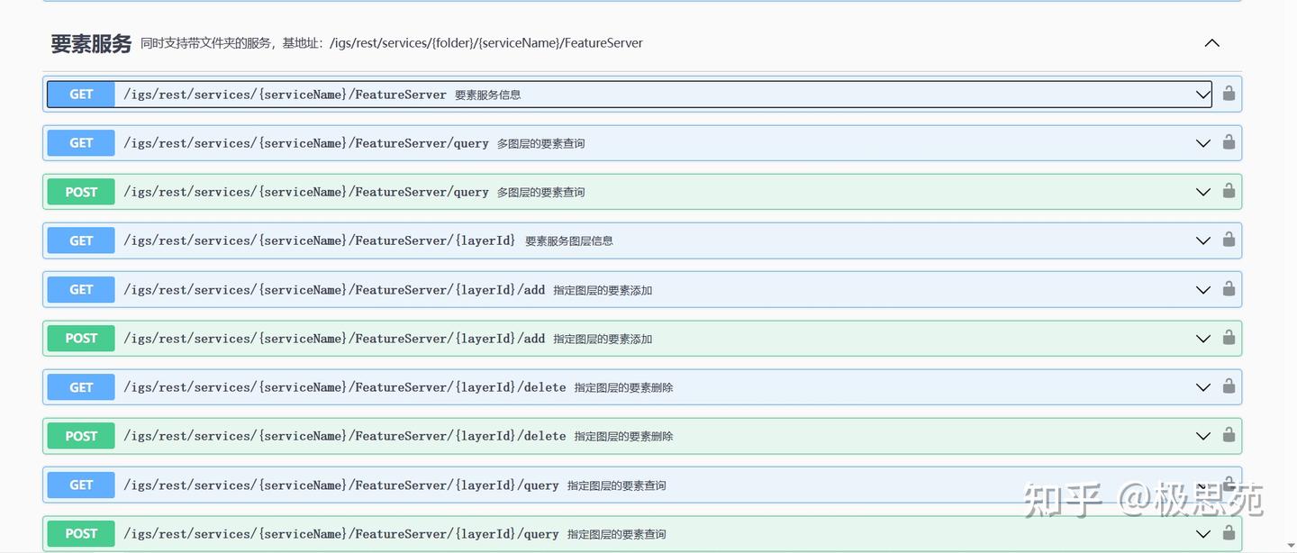Click the authorization lock for GET multi-layer query
1297x553 pixels.
point(1229,142)
